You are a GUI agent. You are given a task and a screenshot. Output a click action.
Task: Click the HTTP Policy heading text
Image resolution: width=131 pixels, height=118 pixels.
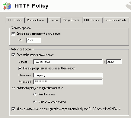(32, 6)
